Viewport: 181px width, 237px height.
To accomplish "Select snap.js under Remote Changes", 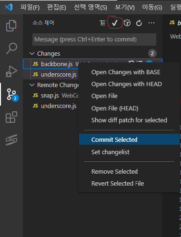I will pos(50,95).
